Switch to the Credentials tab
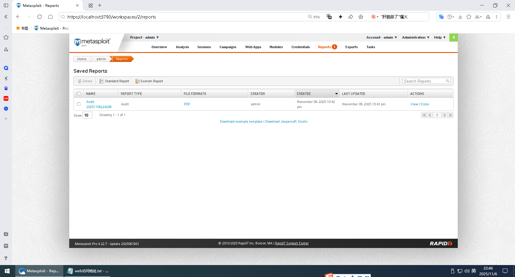The height and width of the screenshot is (277, 515). [x=300, y=47]
